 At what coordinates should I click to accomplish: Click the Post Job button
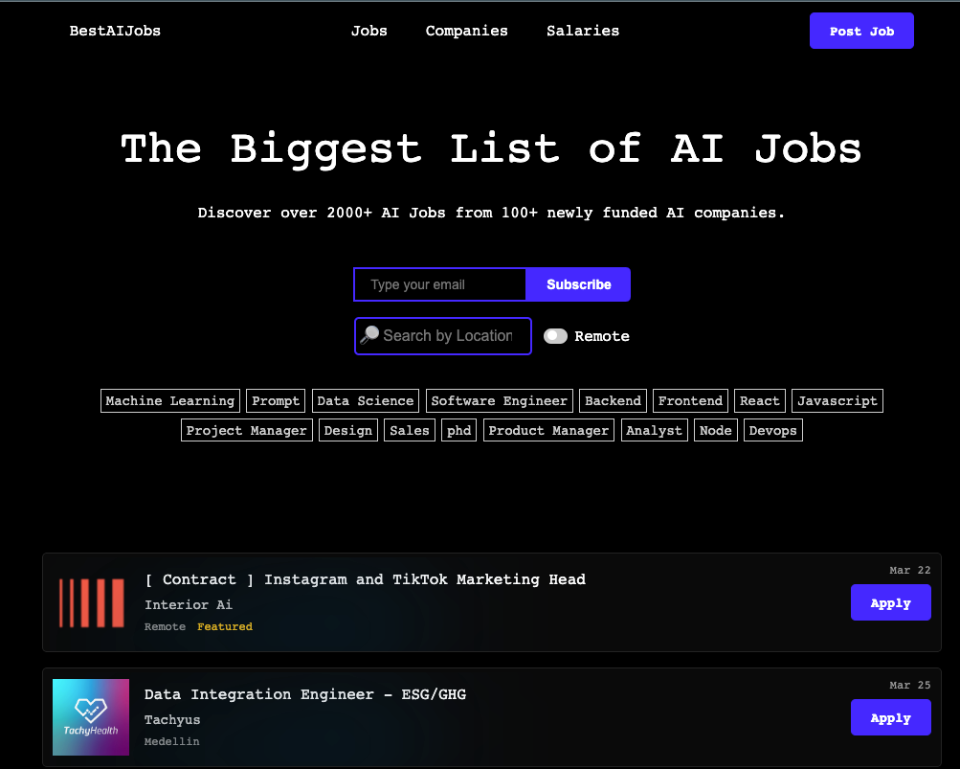tap(860, 31)
